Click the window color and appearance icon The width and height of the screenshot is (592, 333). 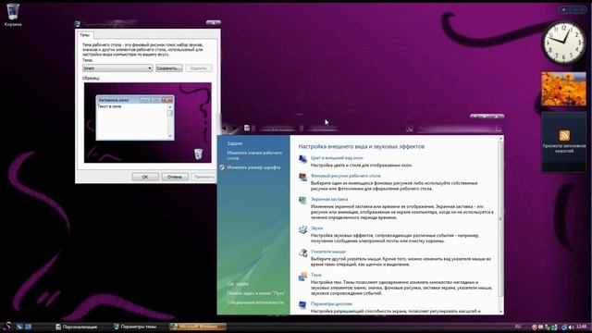(x=302, y=160)
